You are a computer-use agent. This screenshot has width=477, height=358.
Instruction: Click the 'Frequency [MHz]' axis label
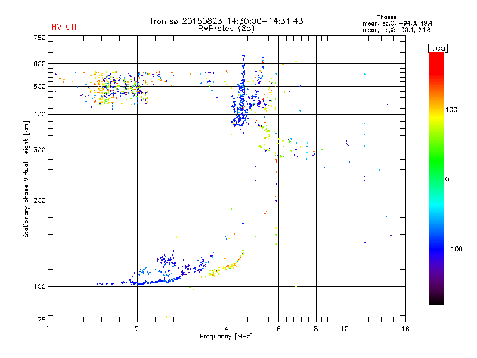pyautogui.click(x=226, y=337)
